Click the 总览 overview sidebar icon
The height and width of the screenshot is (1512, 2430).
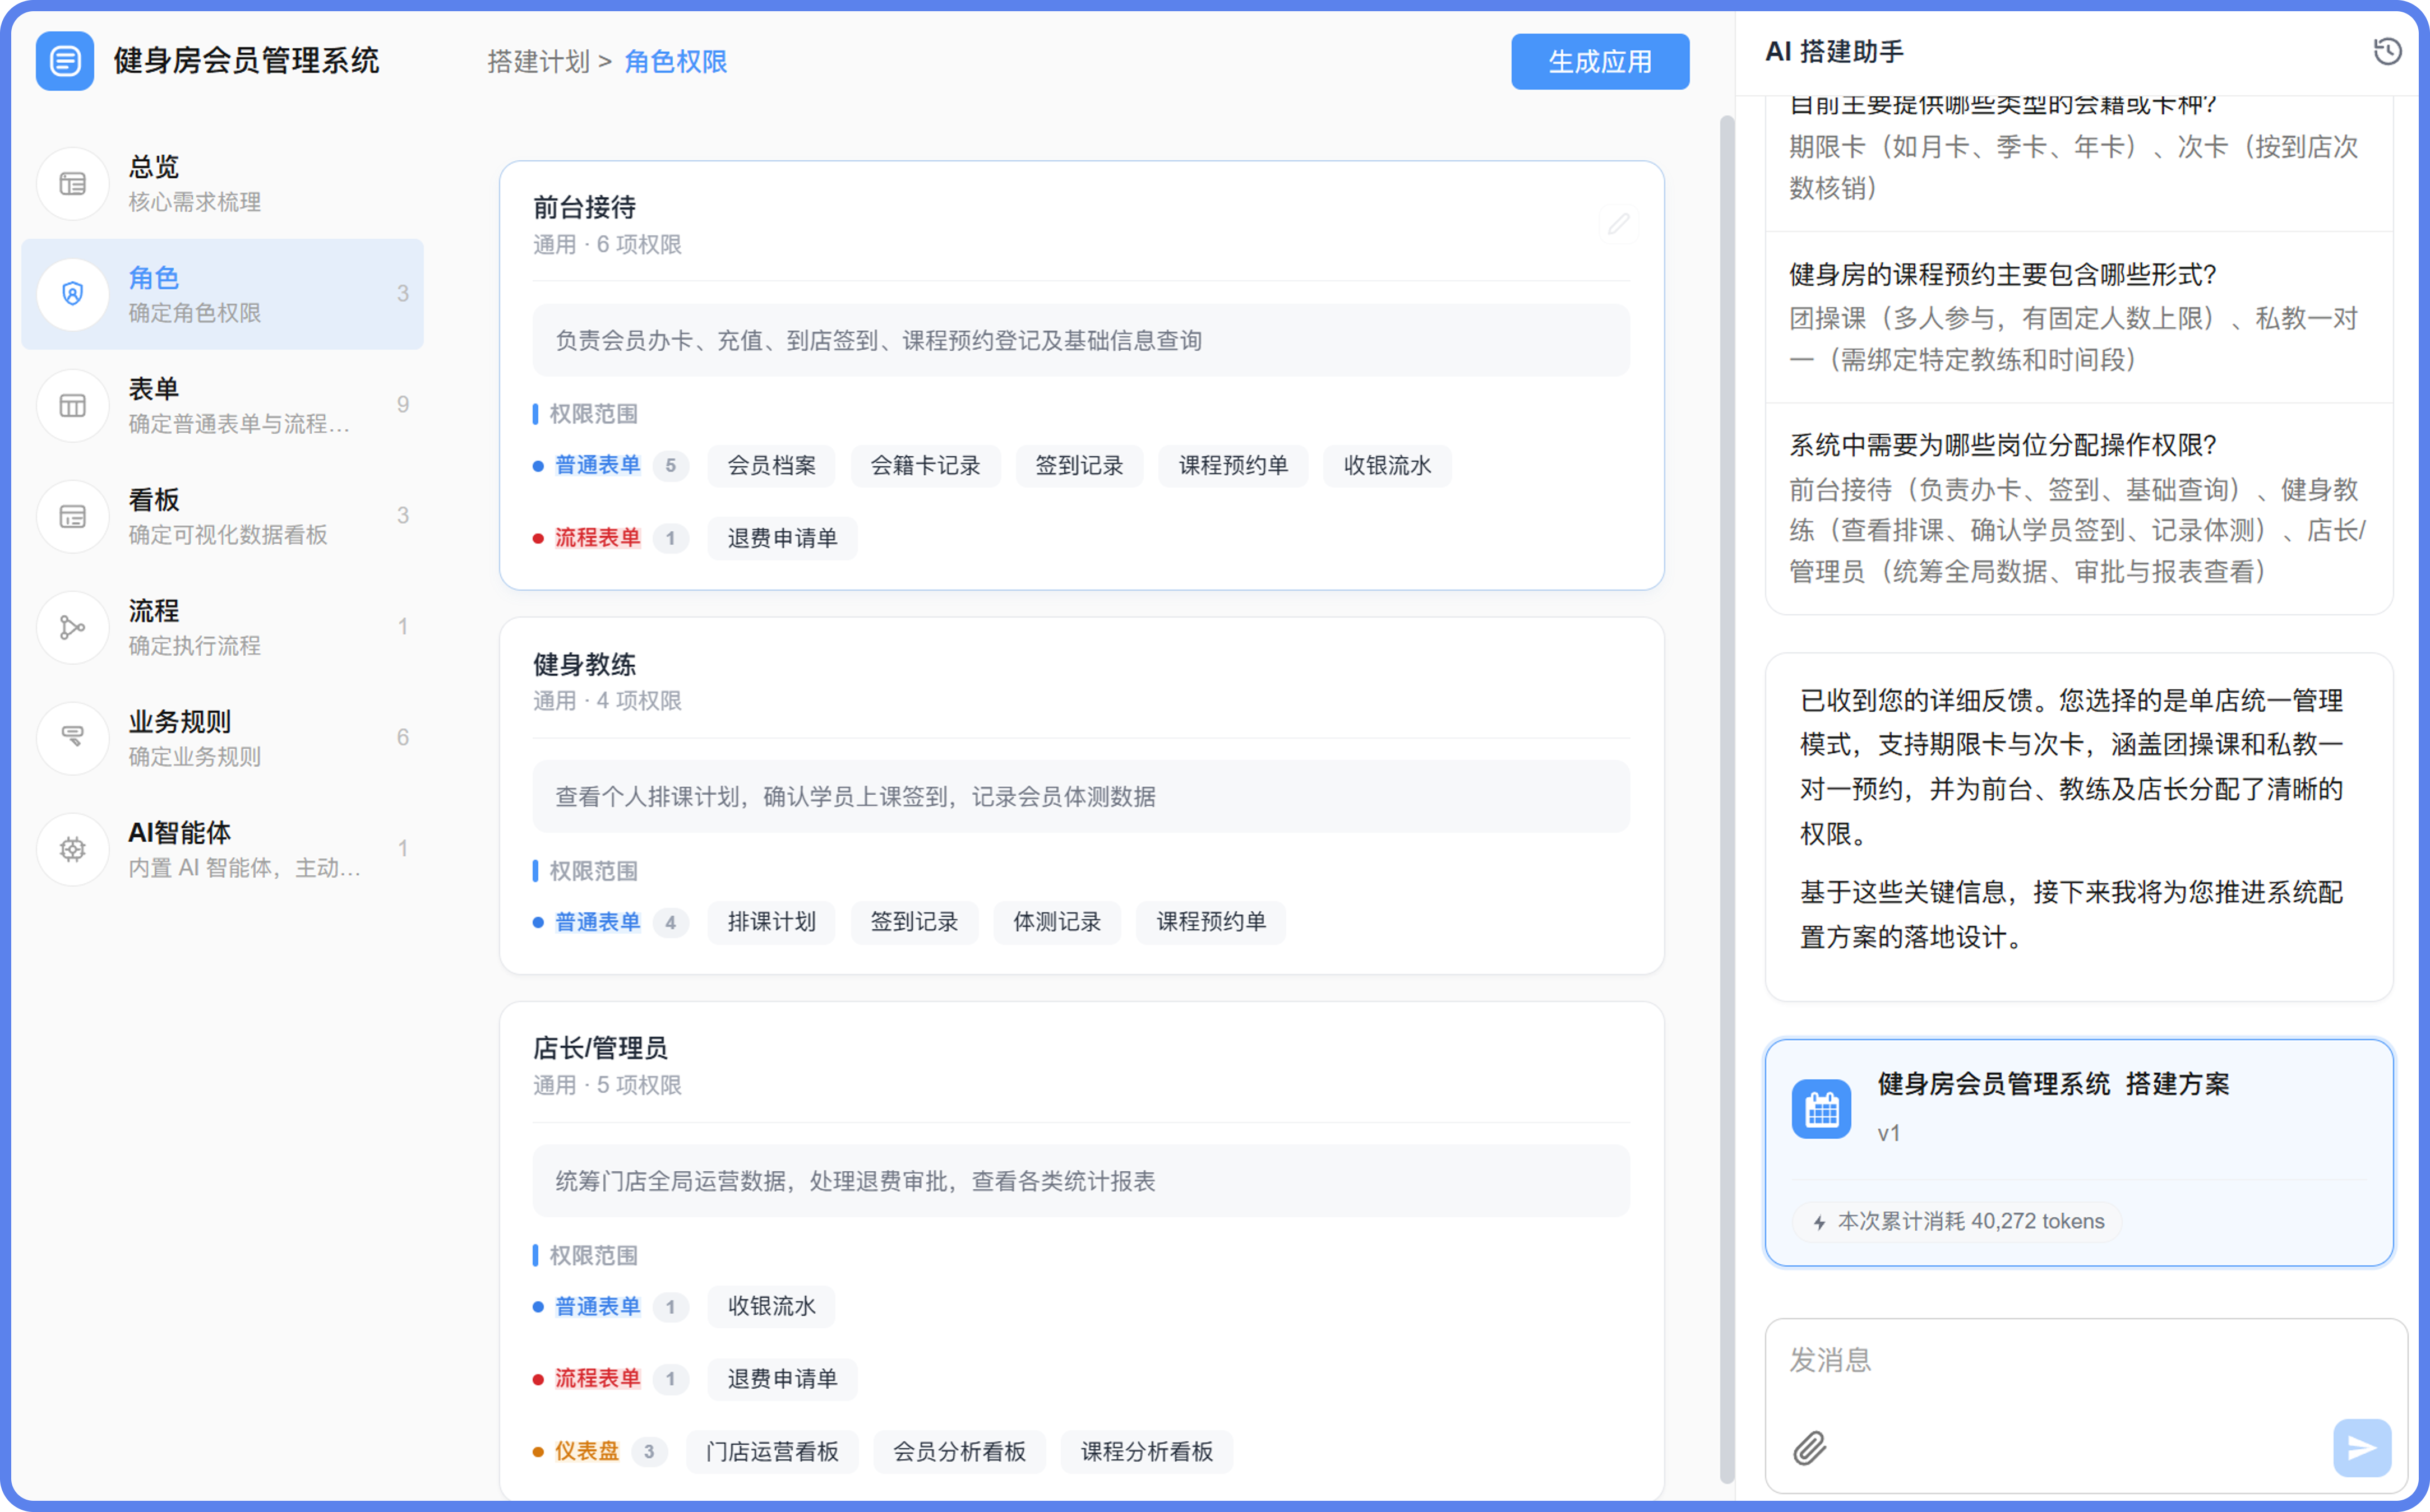(72, 184)
